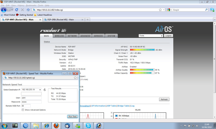Open the address bar history dropdown
This screenshot has height=129, width=216.
click(164, 10)
